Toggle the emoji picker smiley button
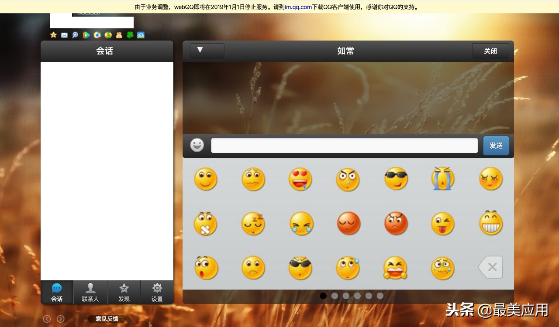 pos(197,145)
